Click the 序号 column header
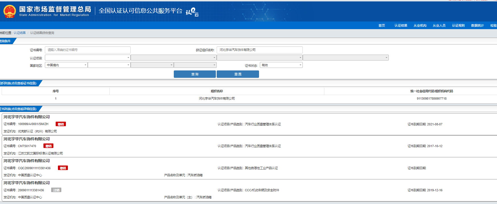Viewport: 497px width, 204px height. click(x=56, y=91)
